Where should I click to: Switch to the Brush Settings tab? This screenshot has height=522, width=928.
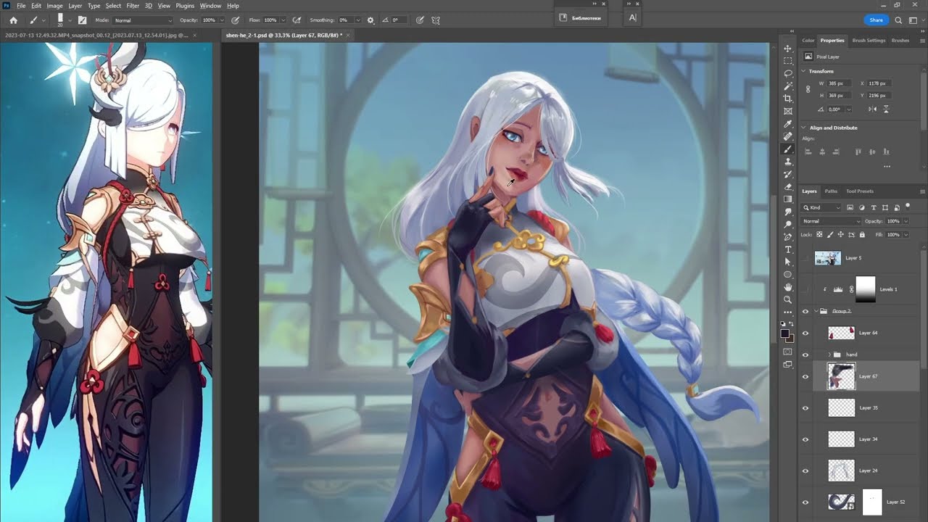(869, 41)
